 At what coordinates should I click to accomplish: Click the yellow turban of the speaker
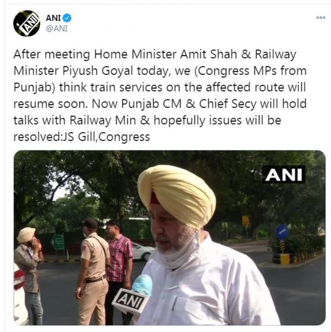pyautogui.click(x=177, y=196)
